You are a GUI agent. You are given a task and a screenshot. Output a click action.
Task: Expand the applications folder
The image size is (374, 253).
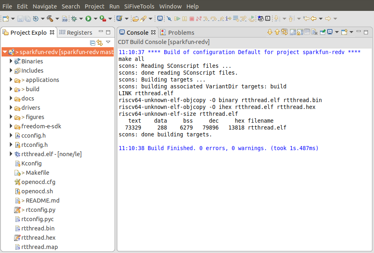tap(11, 80)
